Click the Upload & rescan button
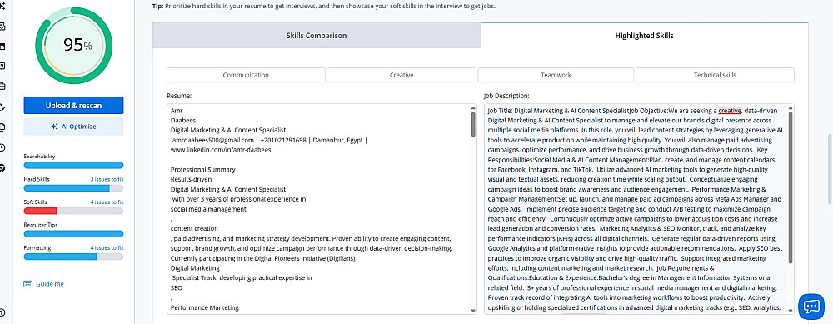833x324 pixels. point(73,105)
